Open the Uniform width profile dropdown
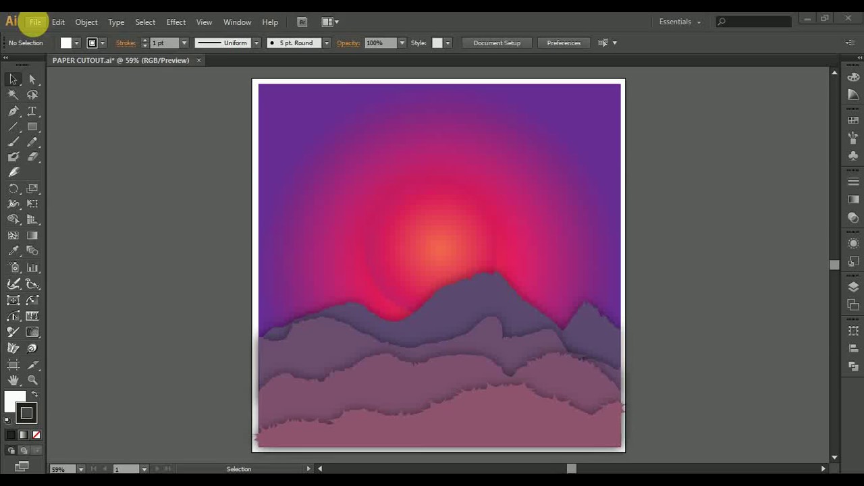The image size is (864, 486). pyautogui.click(x=256, y=43)
